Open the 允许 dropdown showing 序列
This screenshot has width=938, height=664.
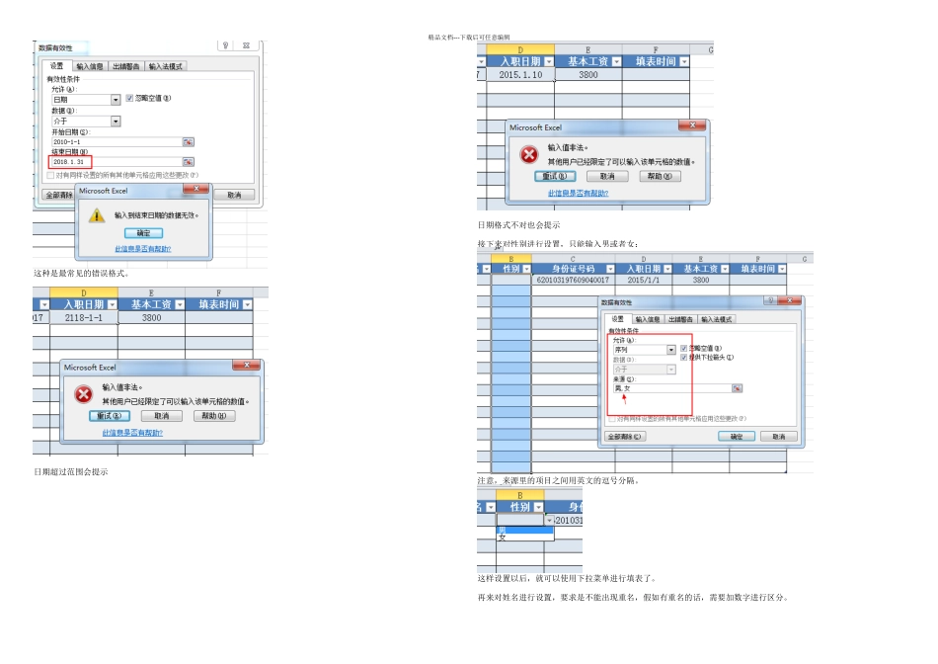[671, 350]
